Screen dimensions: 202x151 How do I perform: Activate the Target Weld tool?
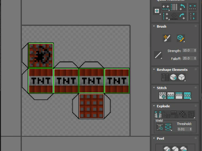[x=159, y=127]
